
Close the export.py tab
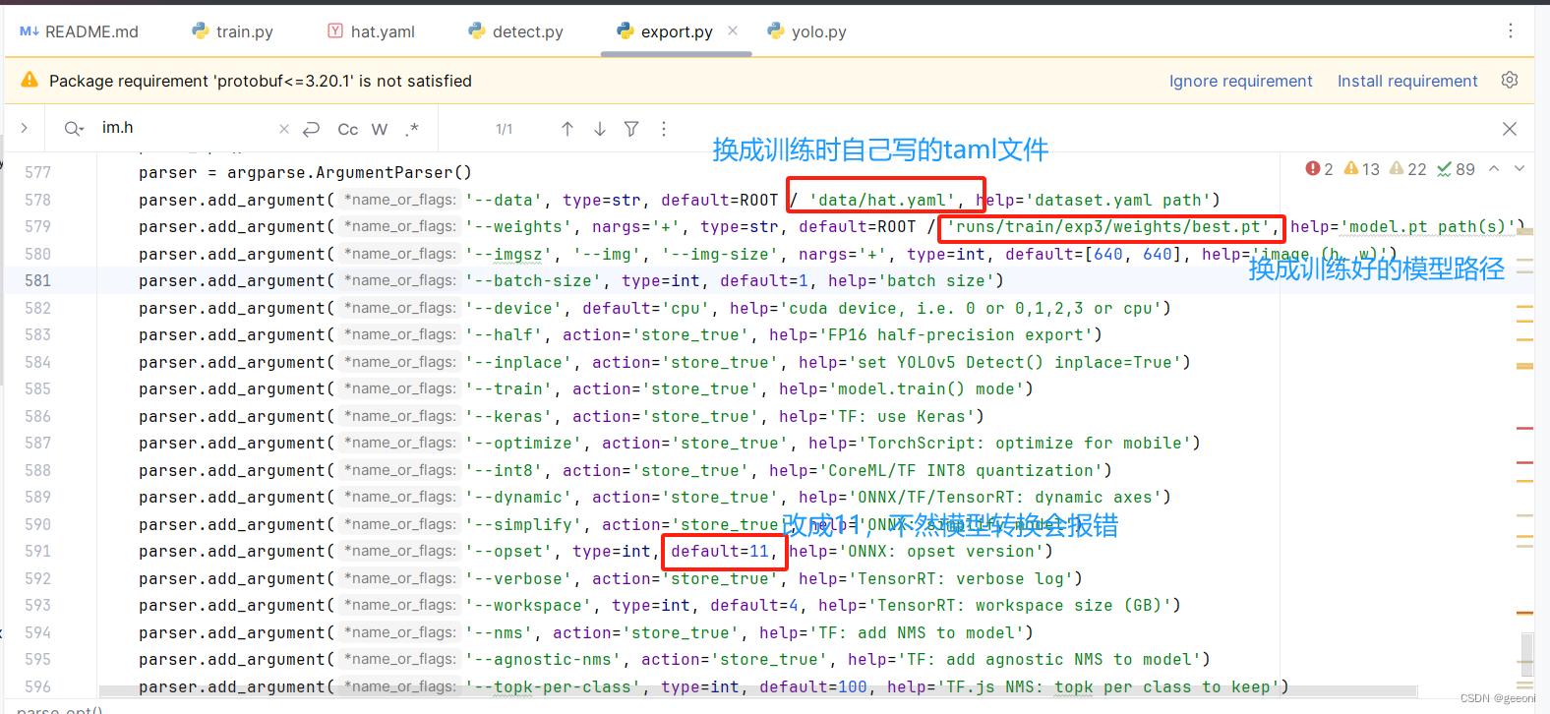(733, 30)
